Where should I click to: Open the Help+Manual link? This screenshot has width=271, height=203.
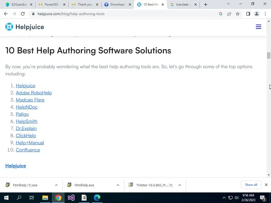(30, 143)
